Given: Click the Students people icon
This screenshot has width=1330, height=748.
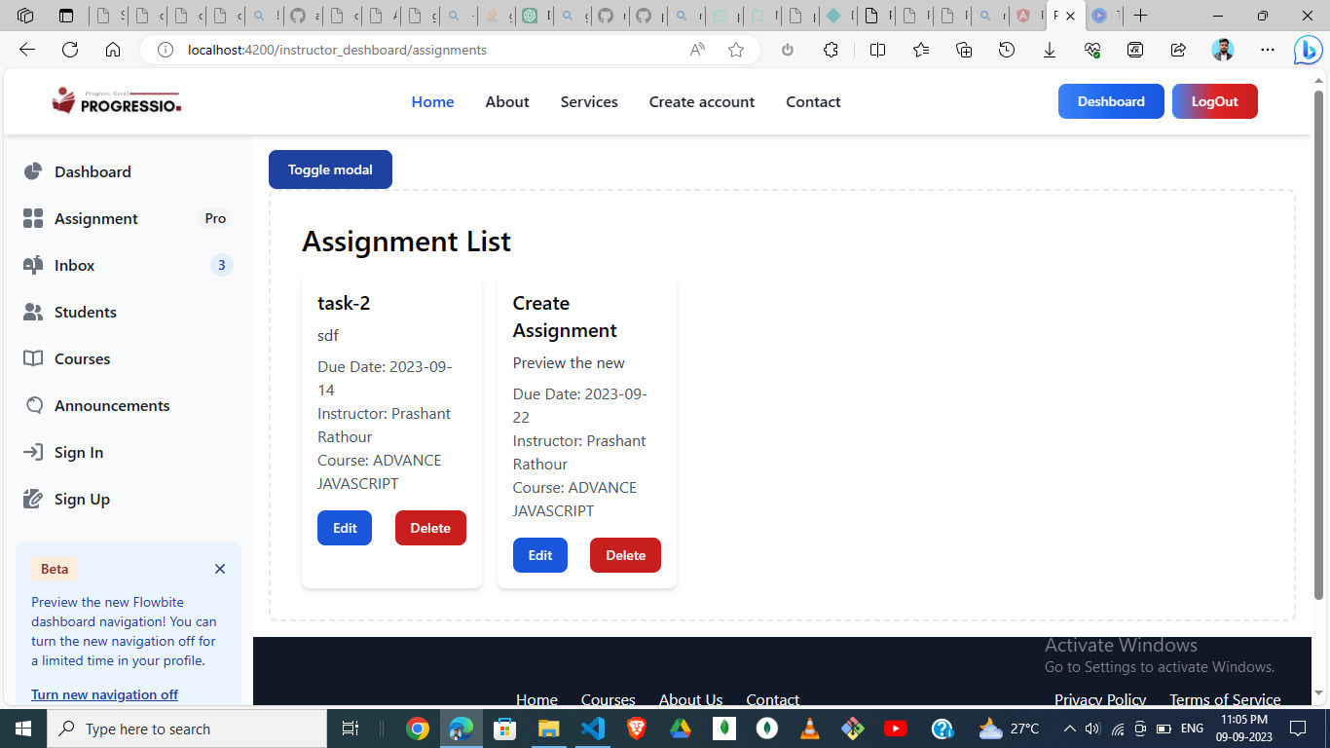Looking at the screenshot, I should click(33, 312).
